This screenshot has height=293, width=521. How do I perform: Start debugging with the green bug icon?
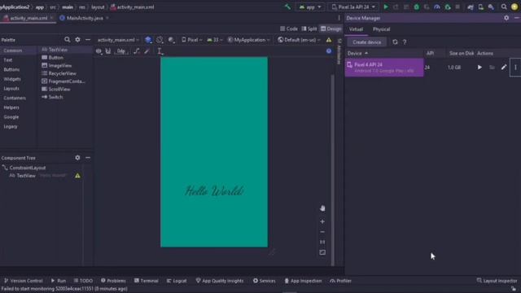[x=416, y=7]
